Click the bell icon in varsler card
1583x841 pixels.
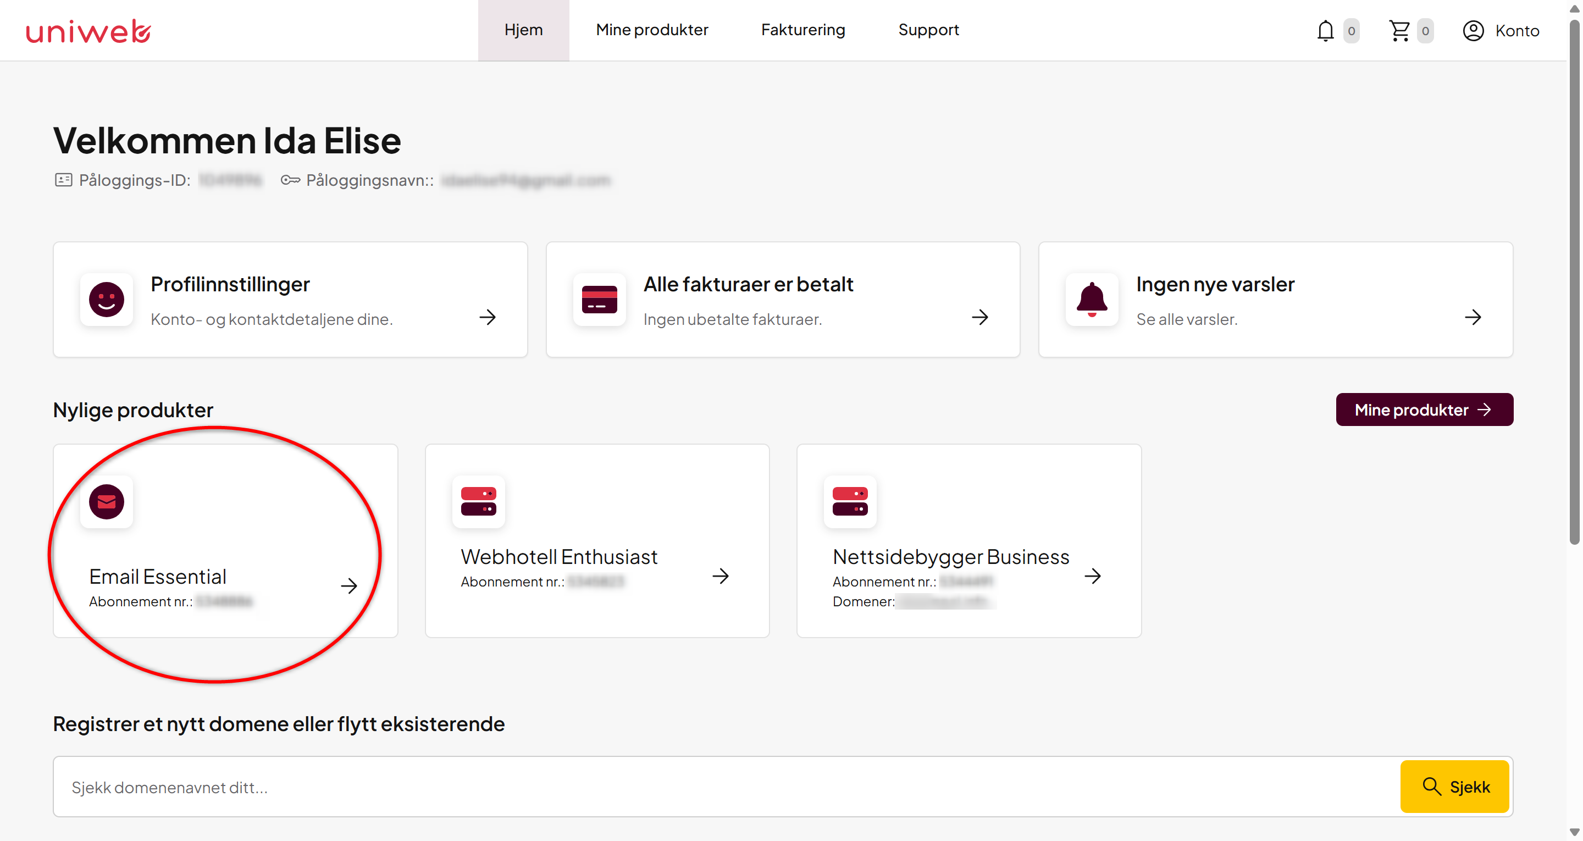(x=1092, y=300)
